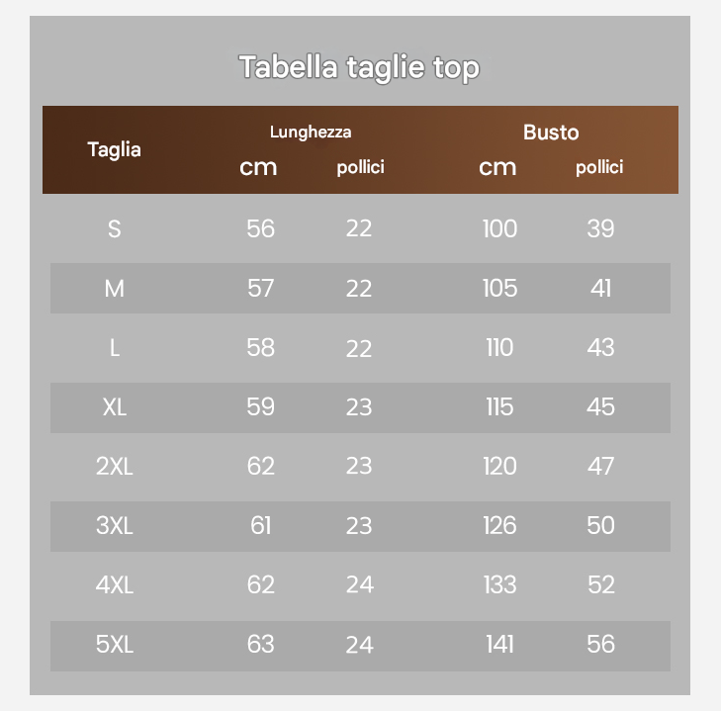Click bust inches value 45
Image resolution: width=721 pixels, height=711 pixels.
point(600,406)
